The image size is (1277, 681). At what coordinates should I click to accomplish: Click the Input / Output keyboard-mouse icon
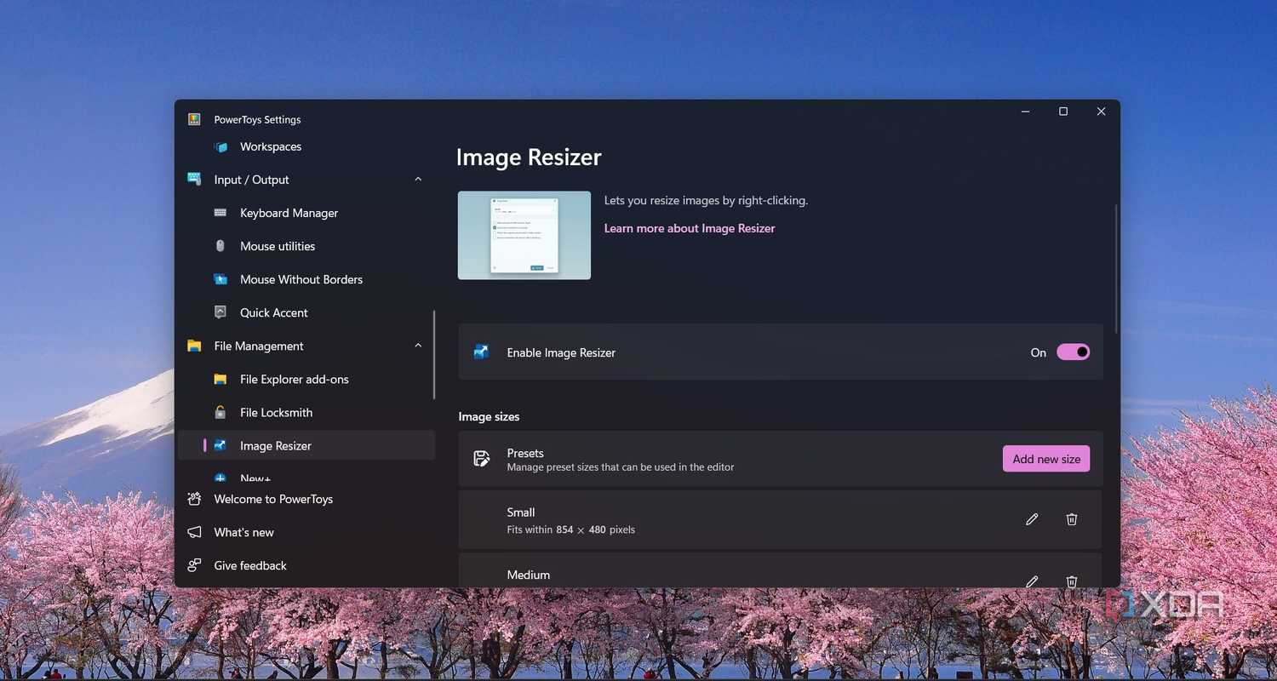click(194, 180)
